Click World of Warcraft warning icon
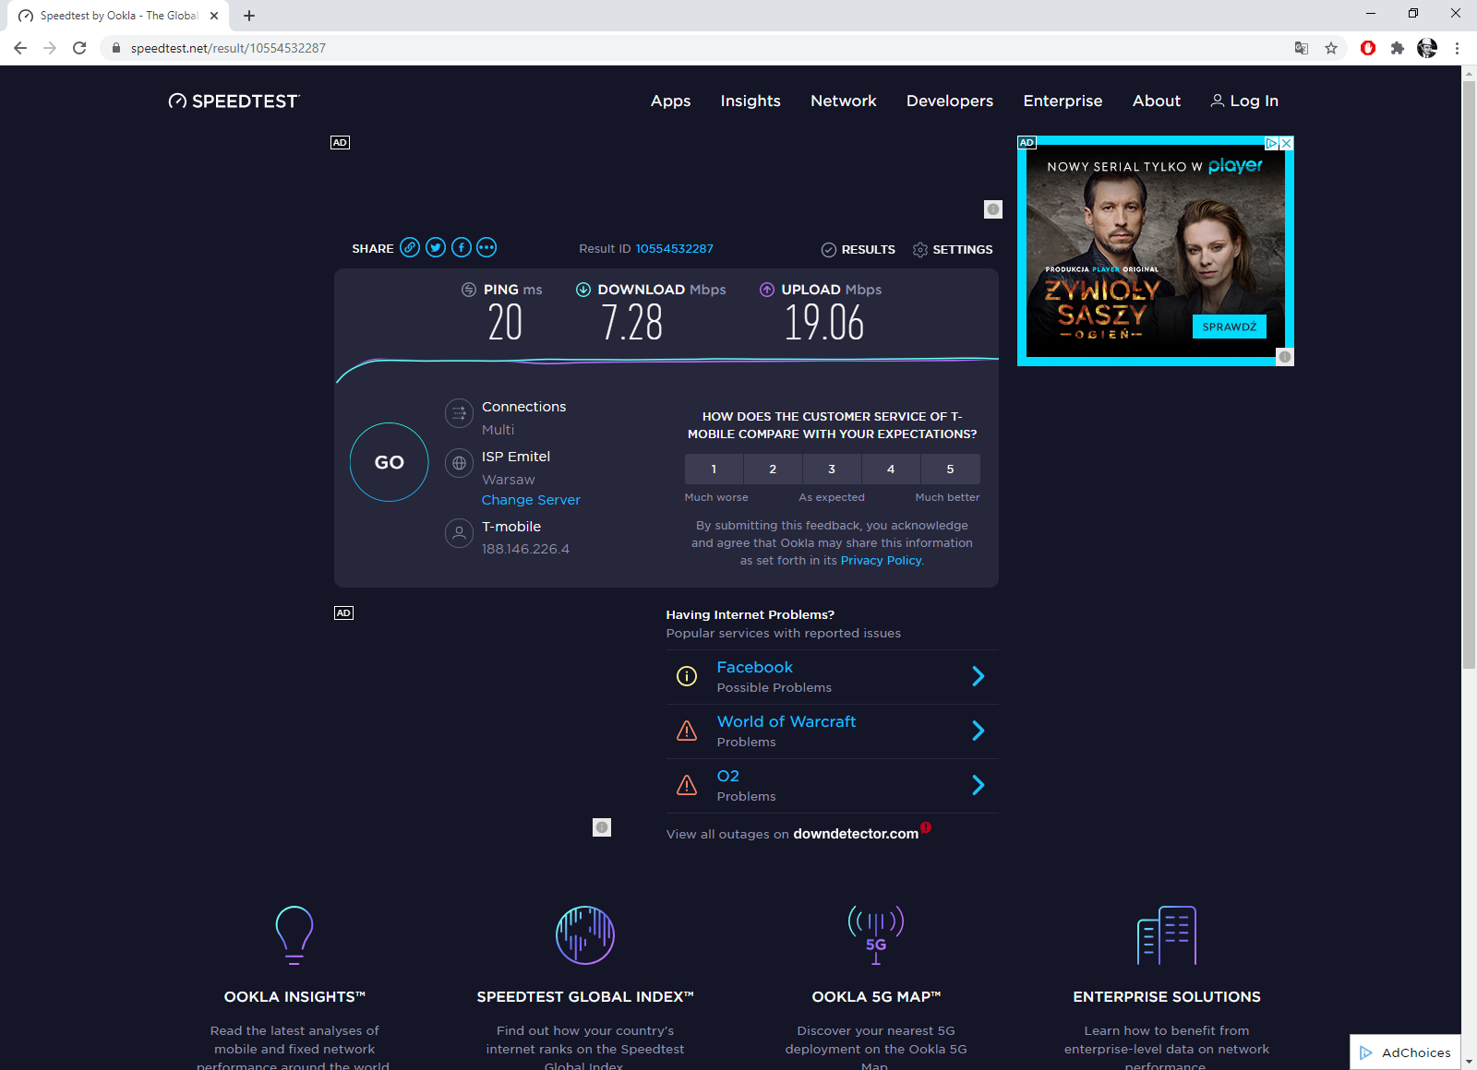1477x1070 pixels. tap(687, 731)
